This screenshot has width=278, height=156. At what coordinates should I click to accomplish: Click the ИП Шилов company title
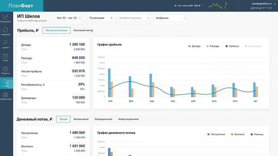pos(29,16)
